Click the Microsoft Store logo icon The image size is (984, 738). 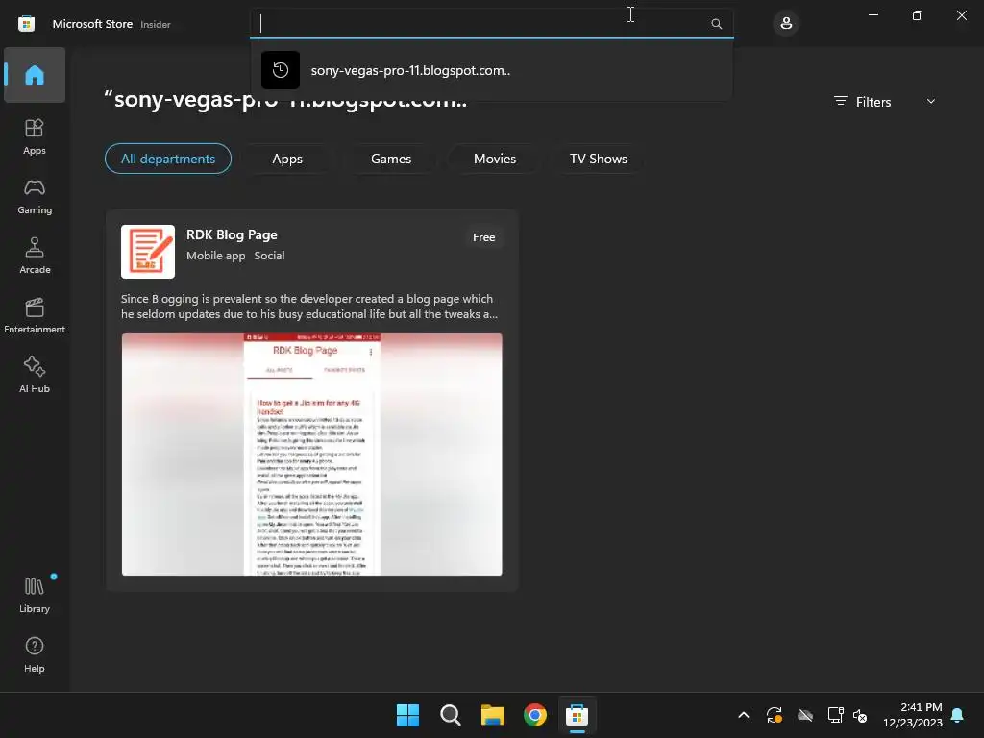(26, 24)
